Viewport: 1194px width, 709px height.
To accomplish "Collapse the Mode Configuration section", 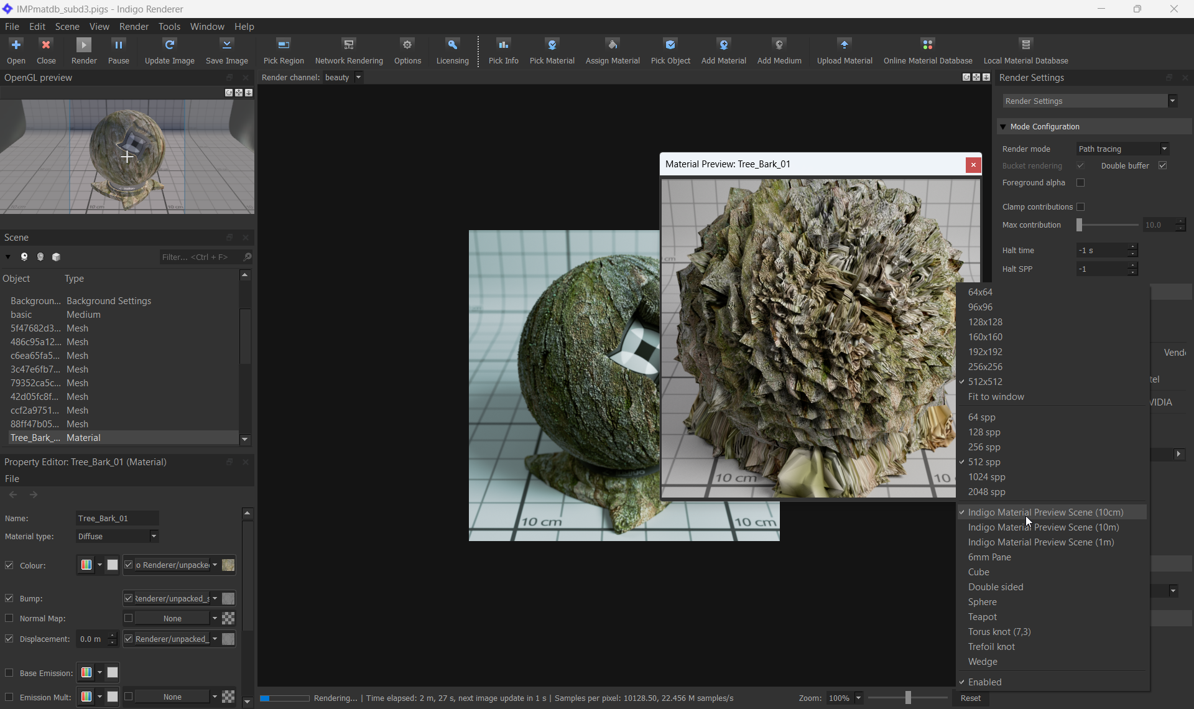I will 1002,127.
